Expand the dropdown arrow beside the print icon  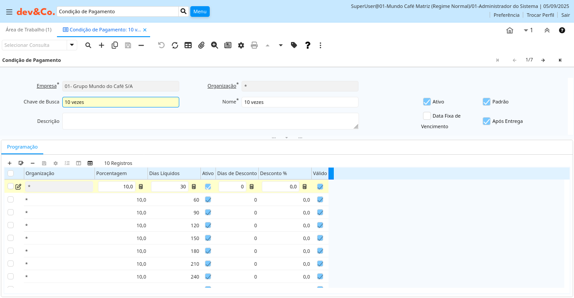(x=281, y=45)
